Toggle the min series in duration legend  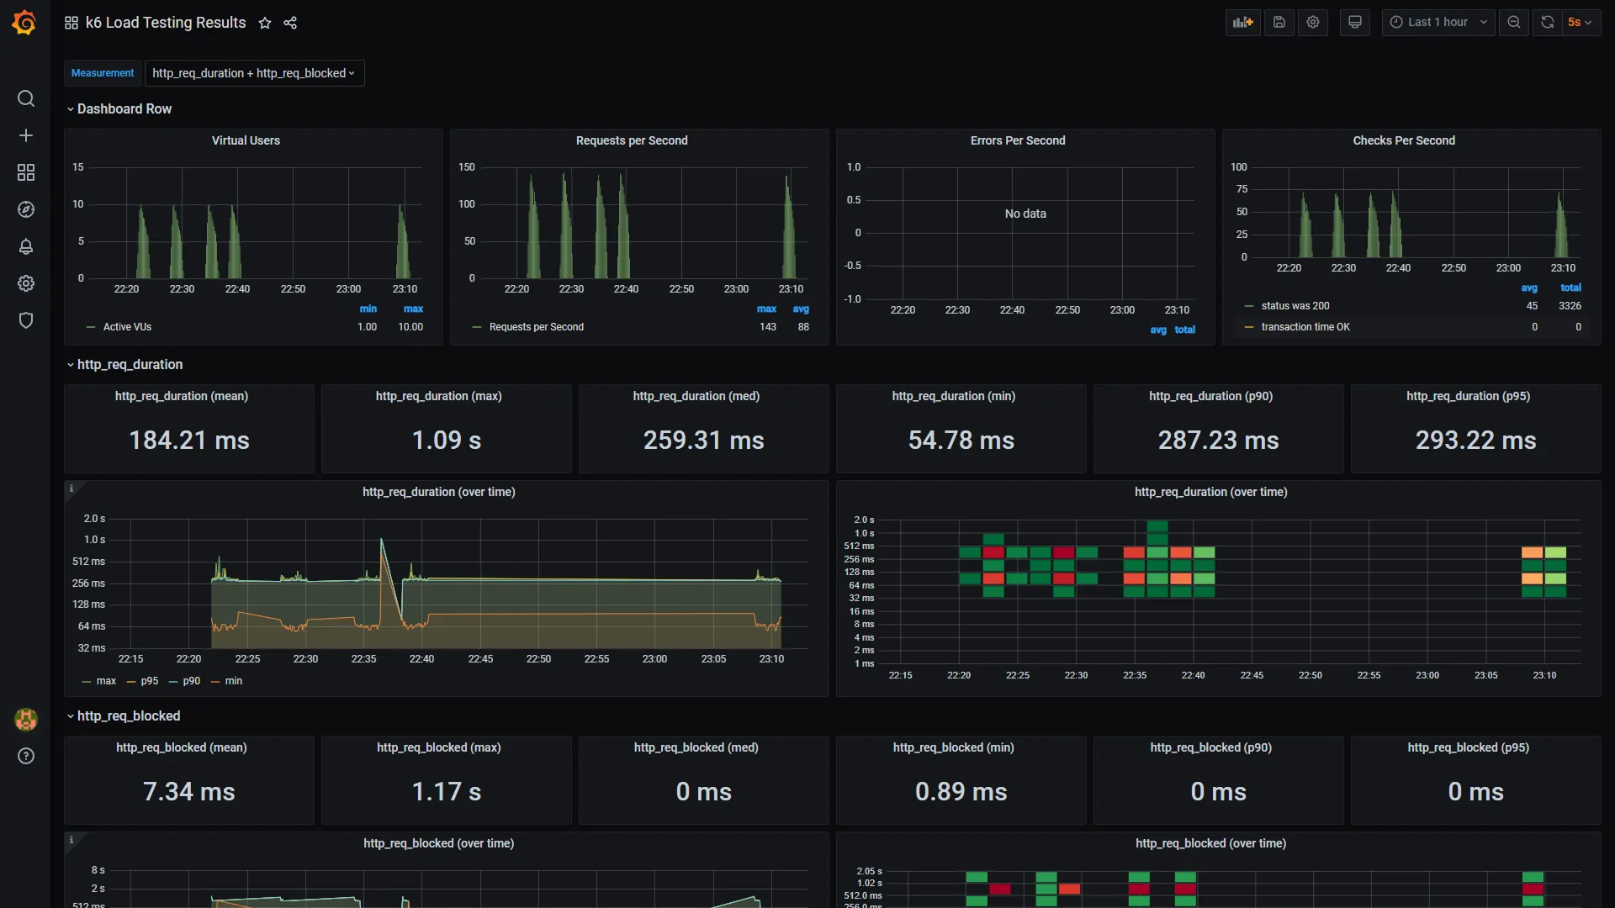pyautogui.click(x=234, y=681)
